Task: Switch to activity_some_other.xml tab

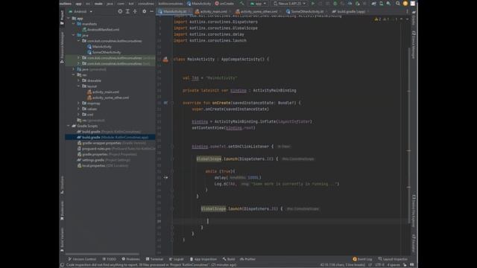Action: click(x=259, y=12)
